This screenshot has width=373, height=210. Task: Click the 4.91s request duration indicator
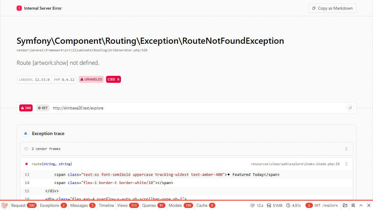tap(293, 205)
